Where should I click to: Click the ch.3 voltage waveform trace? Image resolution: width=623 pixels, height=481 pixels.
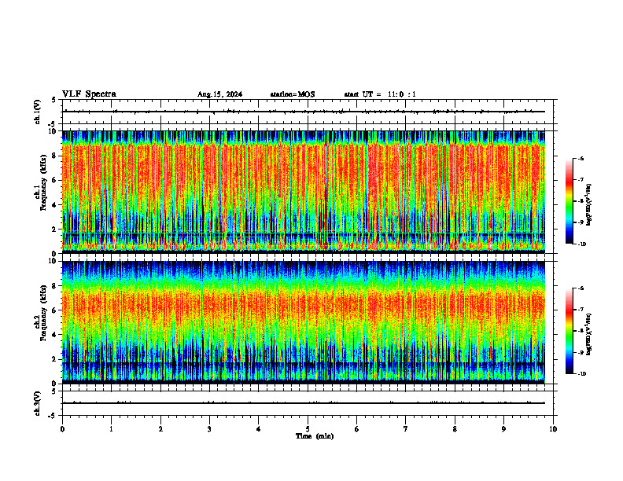click(304, 403)
